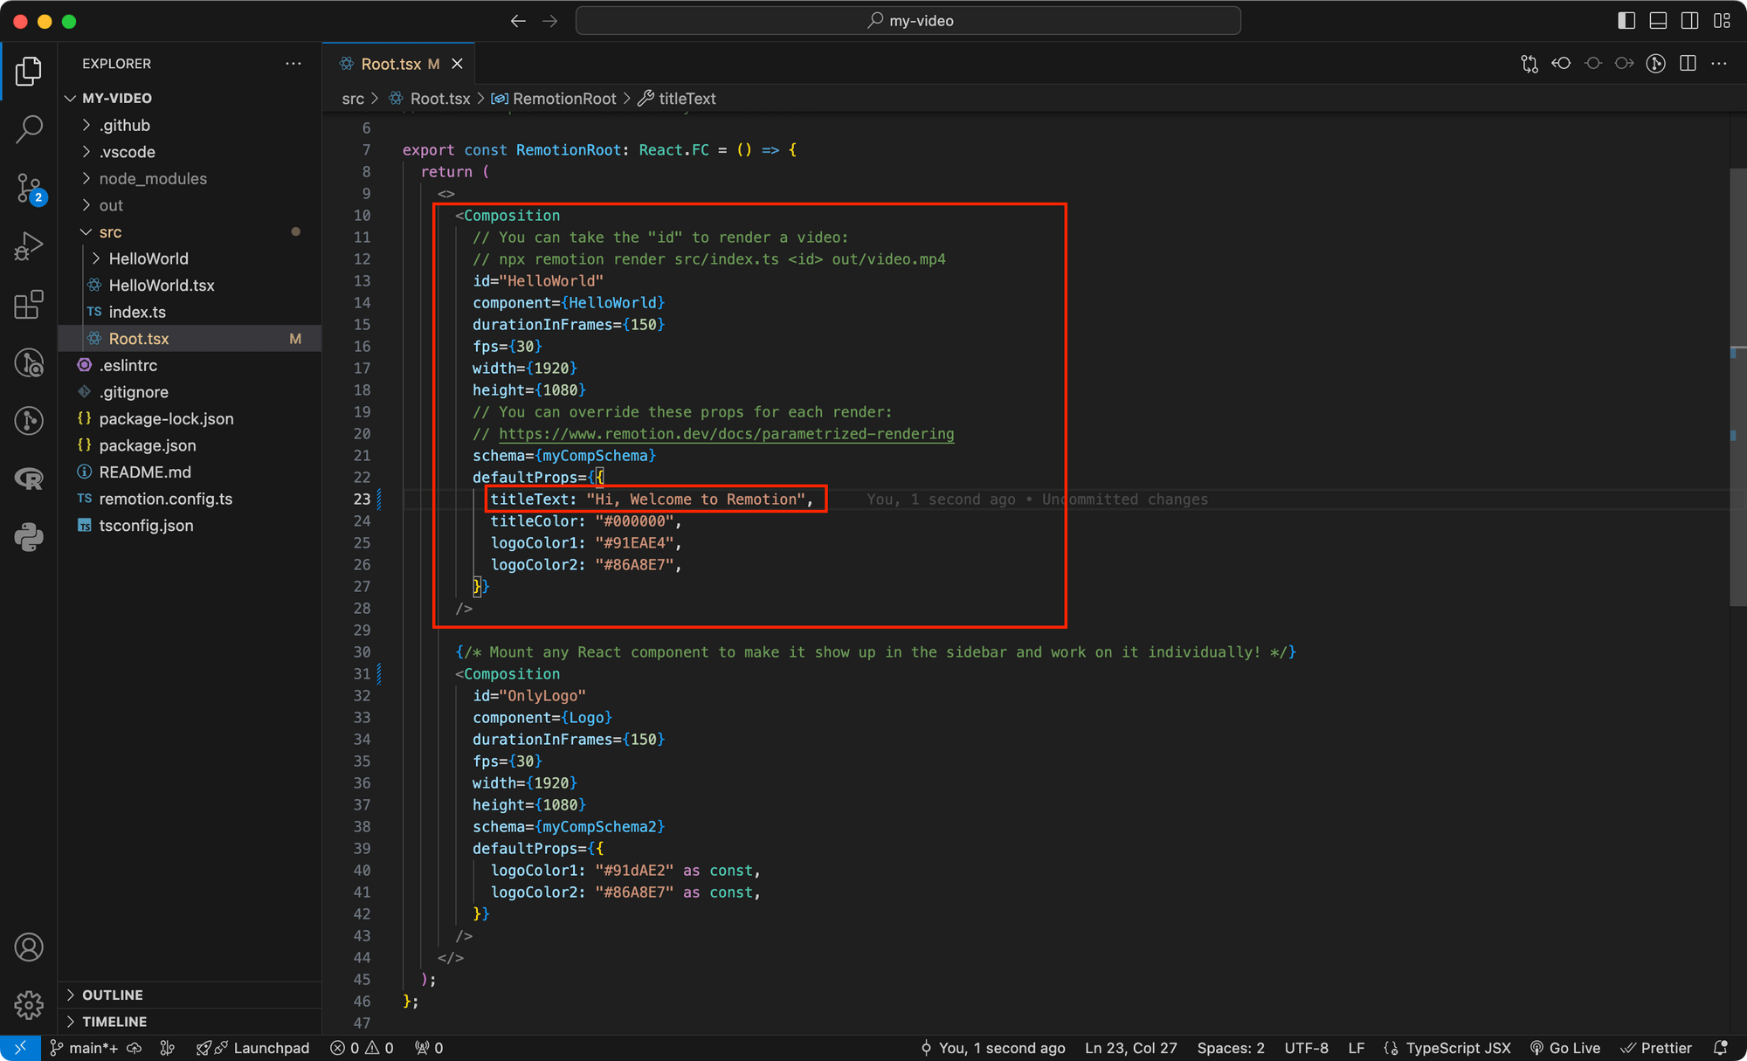Click the titleText breadcrumb
This screenshot has width=1747, height=1061.
tap(687, 99)
